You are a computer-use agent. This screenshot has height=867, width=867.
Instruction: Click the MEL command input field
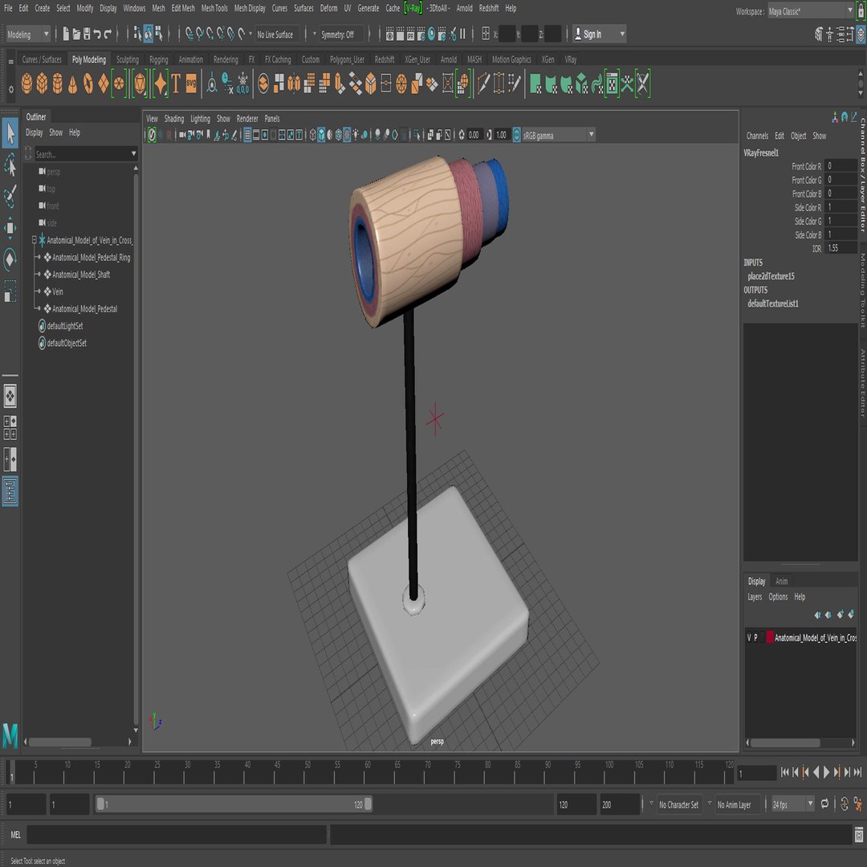pos(177,834)
